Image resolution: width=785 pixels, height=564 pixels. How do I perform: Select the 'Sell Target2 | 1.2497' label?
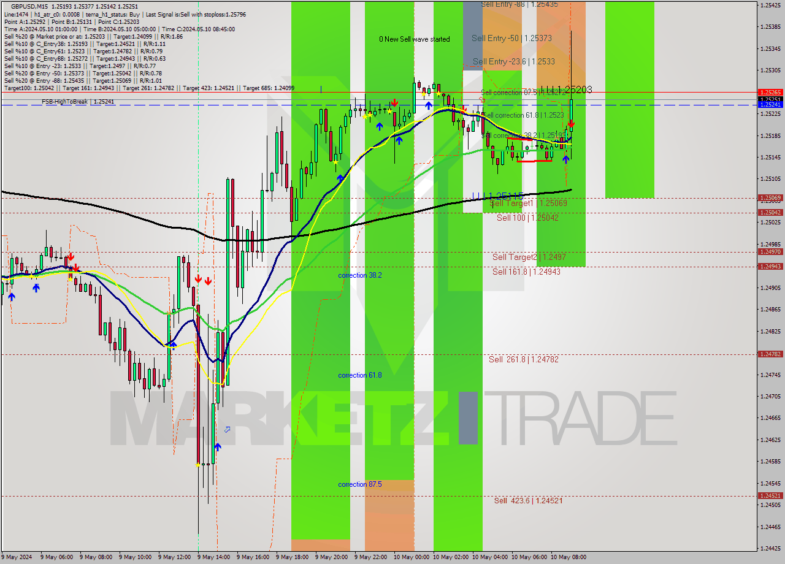[529, 257]
